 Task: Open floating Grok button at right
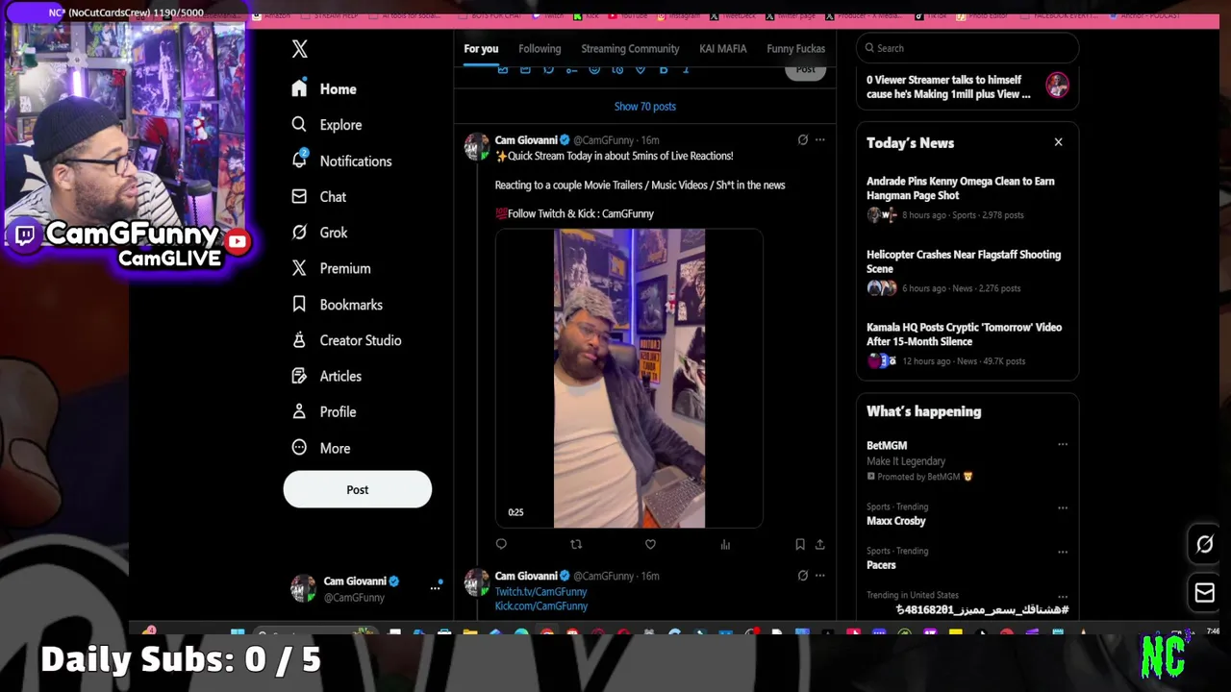coord(1205,545)
